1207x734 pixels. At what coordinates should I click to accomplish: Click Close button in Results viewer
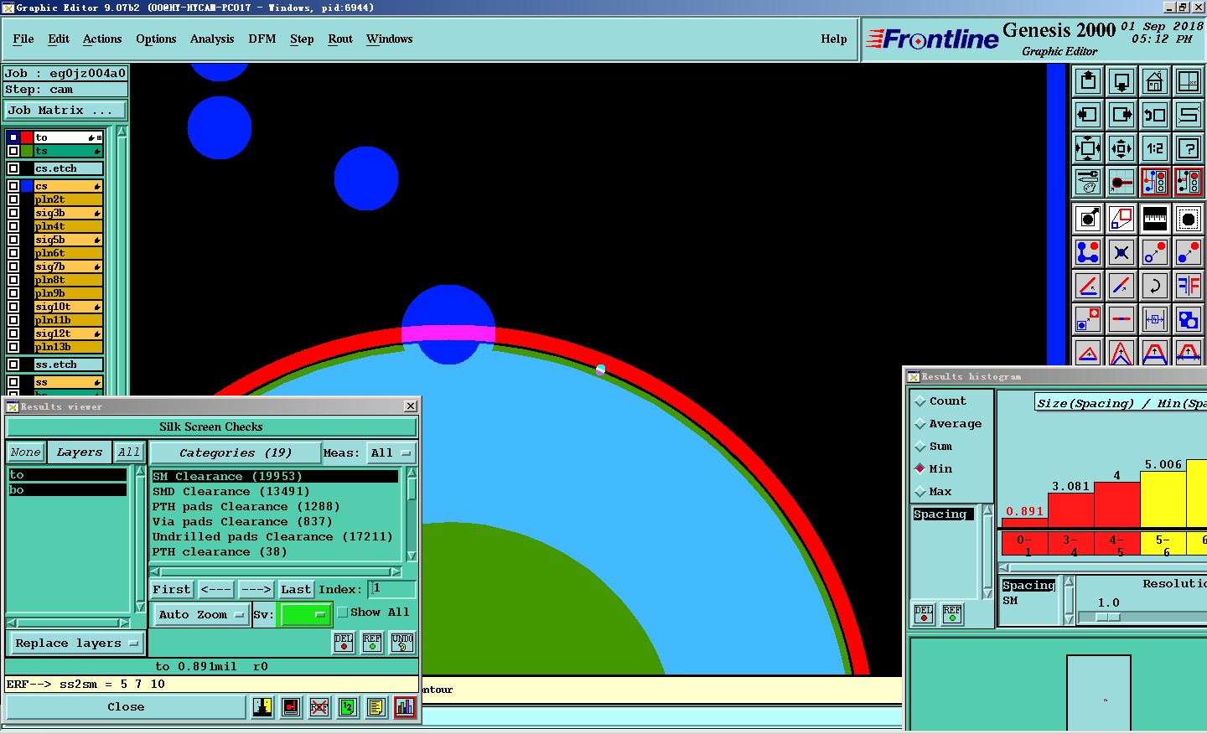tap(126, 707)
